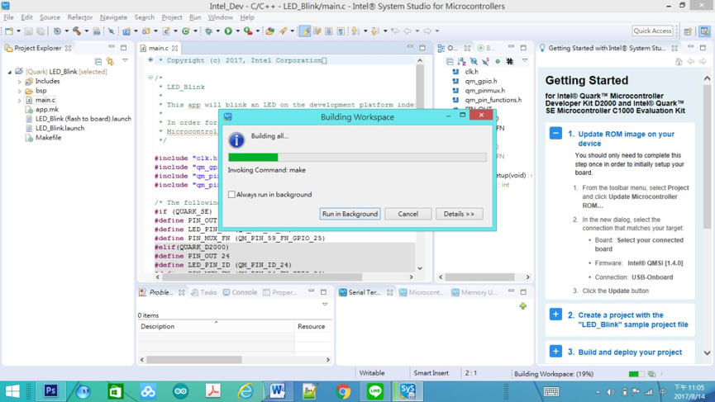The image size is (715, 402).
Task: Open the Project menu
Action: pos(171,17)
